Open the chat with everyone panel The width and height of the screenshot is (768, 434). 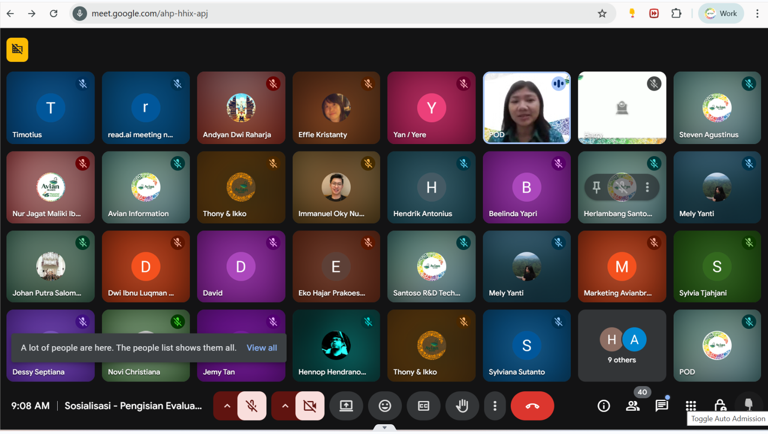pyautogui.click(x=661, y=406)
